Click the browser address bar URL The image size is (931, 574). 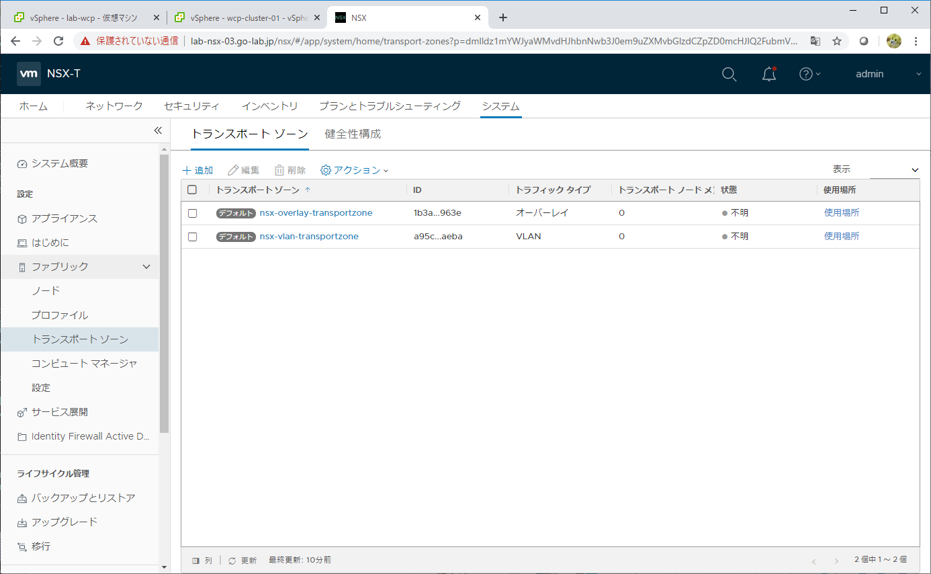pyautogui.click(x=494, y=41)
